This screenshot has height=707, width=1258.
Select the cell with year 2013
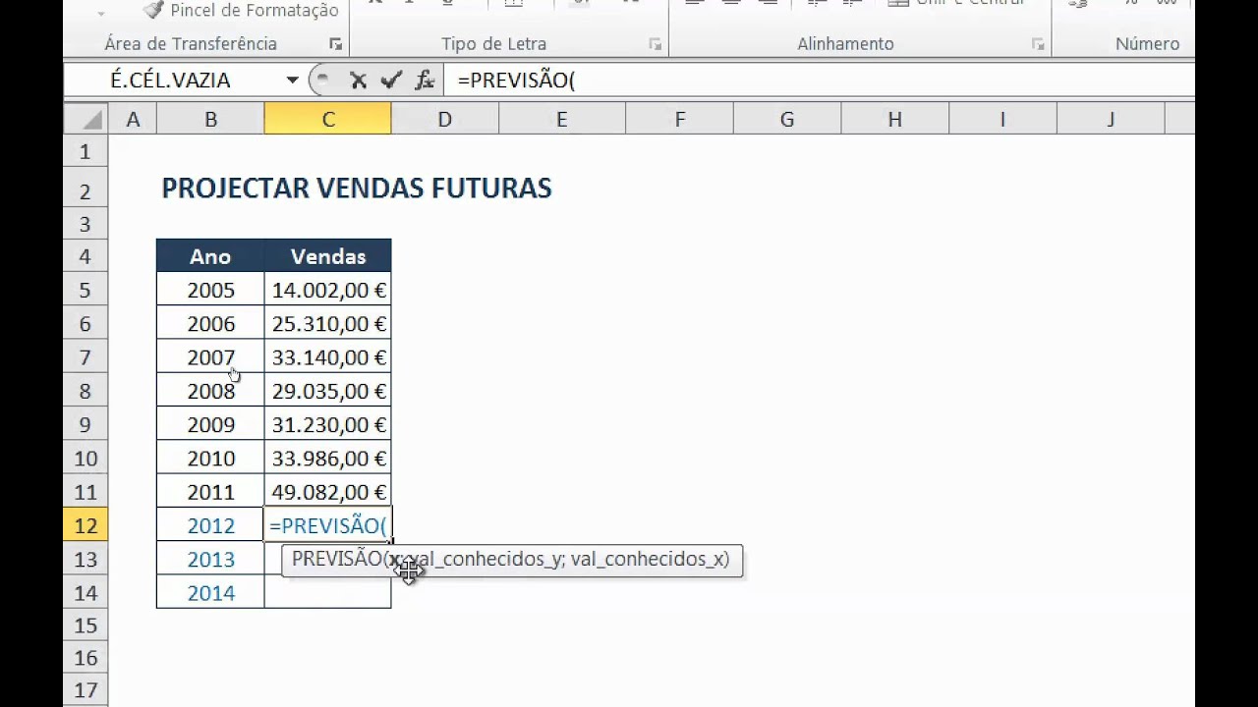point(210,559)
